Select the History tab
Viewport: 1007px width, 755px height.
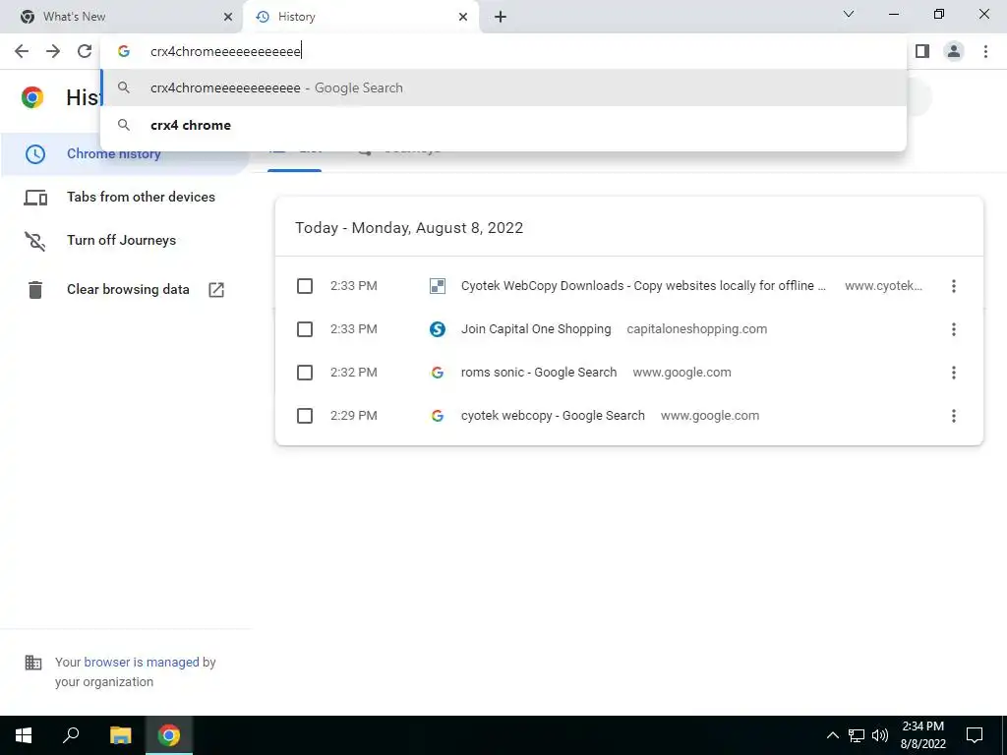[x=360, y=17]
